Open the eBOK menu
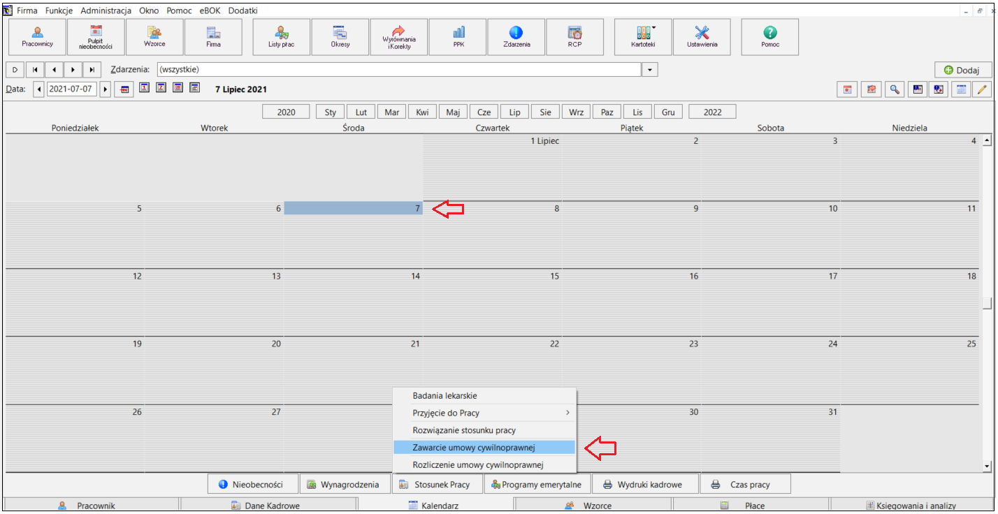Image resolution: width=998 pixels, height=514 pixels. click(x=210, y=10)
